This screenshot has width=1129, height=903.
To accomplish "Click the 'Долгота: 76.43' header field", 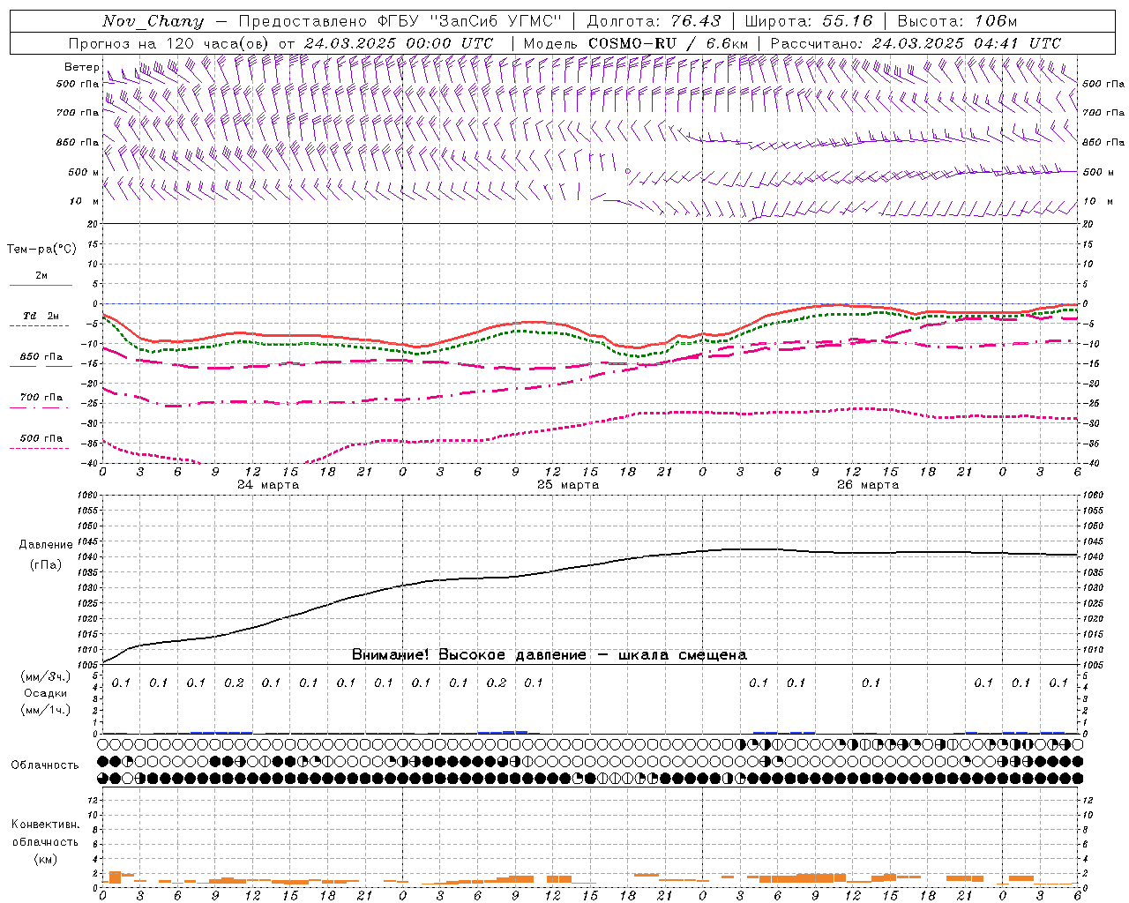I will point(654,21).
